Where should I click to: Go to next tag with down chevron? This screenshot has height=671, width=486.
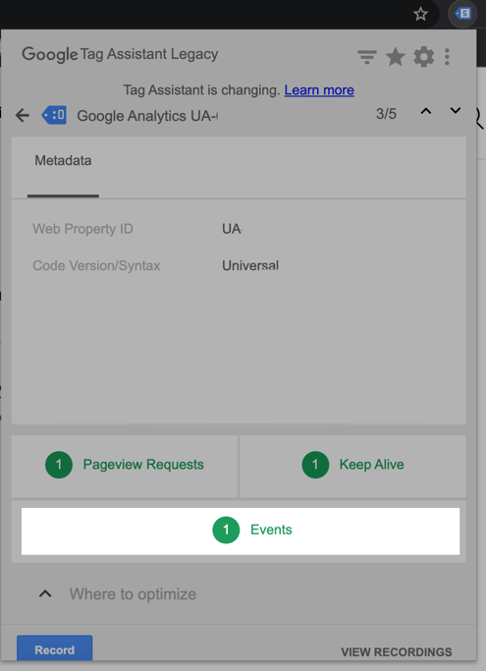(x=456, y=111)
